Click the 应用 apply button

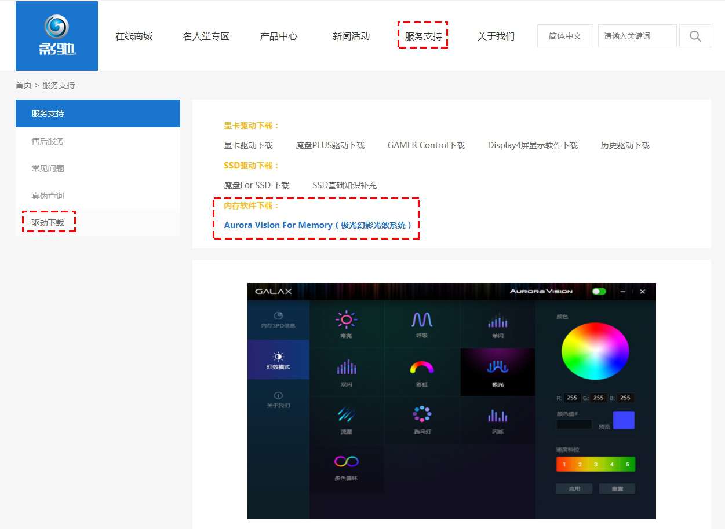tap(574, 489)
